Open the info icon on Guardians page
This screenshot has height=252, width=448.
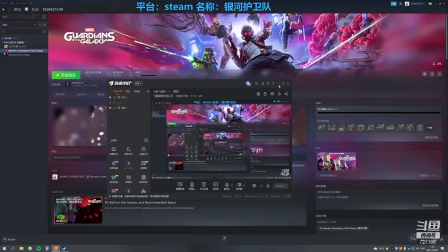tap(432, 74)
